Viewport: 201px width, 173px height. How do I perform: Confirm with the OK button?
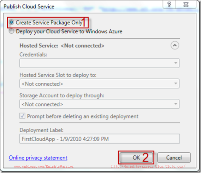(x=136, y=157)
